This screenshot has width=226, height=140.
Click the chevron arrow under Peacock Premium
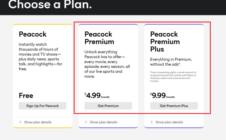click(86, 122)
